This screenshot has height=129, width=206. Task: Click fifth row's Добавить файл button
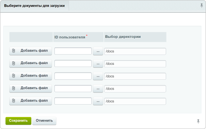(x=31, y=101)
